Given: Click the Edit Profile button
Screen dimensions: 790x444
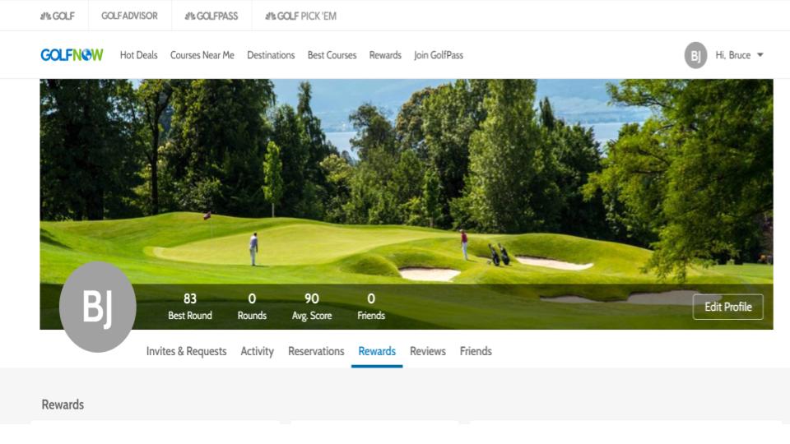Looking at the screenshot, I should pyautogui.click(x=728, y=307).
